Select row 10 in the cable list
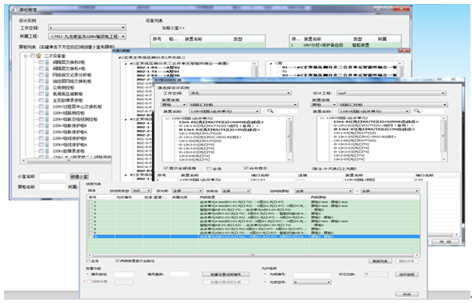Viewport: 472px width, 303px height. 253,237
